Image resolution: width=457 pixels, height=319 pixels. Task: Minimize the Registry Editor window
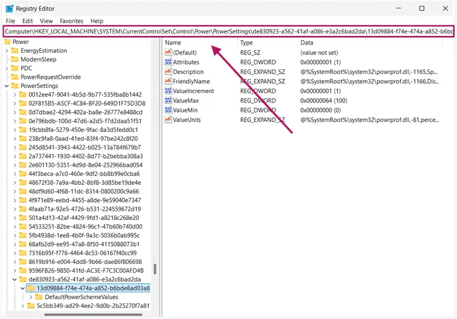click(398, 9)
